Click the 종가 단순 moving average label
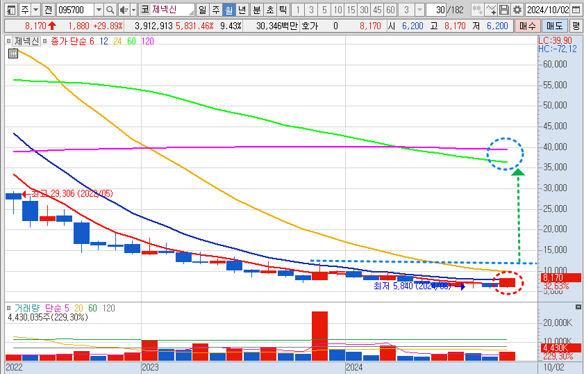Viewport: 584px width, 374px height. tap(68, 41)
